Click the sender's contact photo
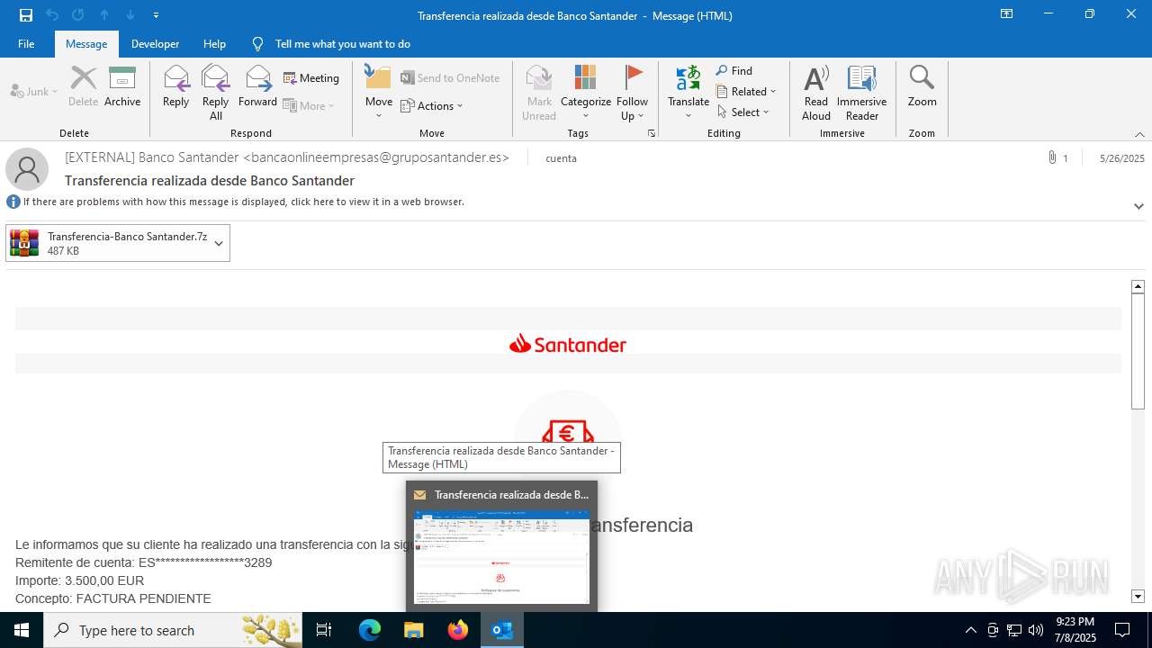 point(27,169)
